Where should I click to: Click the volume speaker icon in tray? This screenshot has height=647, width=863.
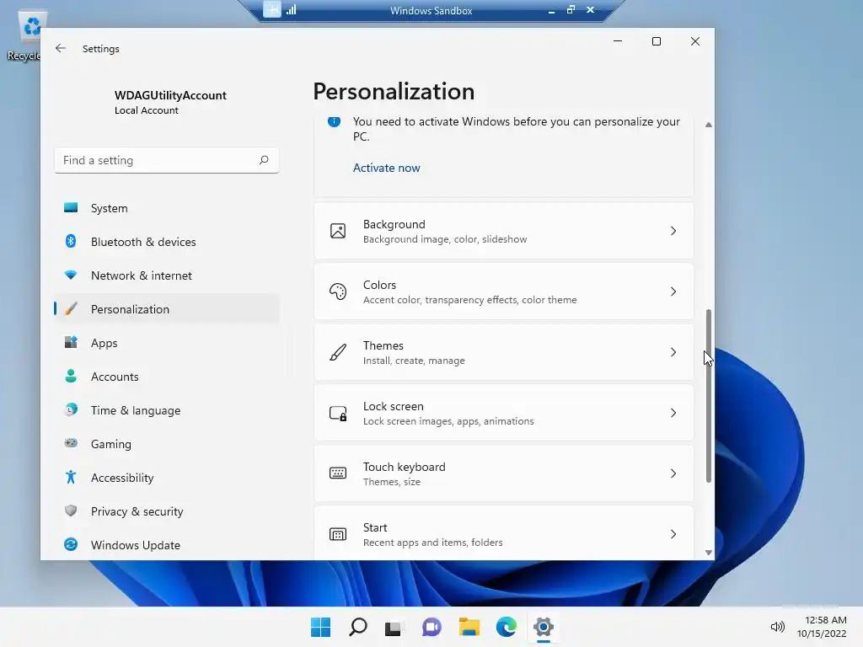coord(777,627)
